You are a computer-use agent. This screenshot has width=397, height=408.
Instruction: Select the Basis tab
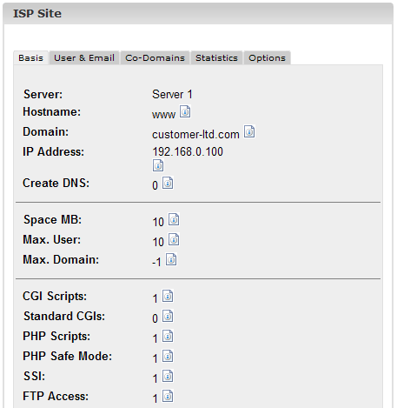pos(30,57)
